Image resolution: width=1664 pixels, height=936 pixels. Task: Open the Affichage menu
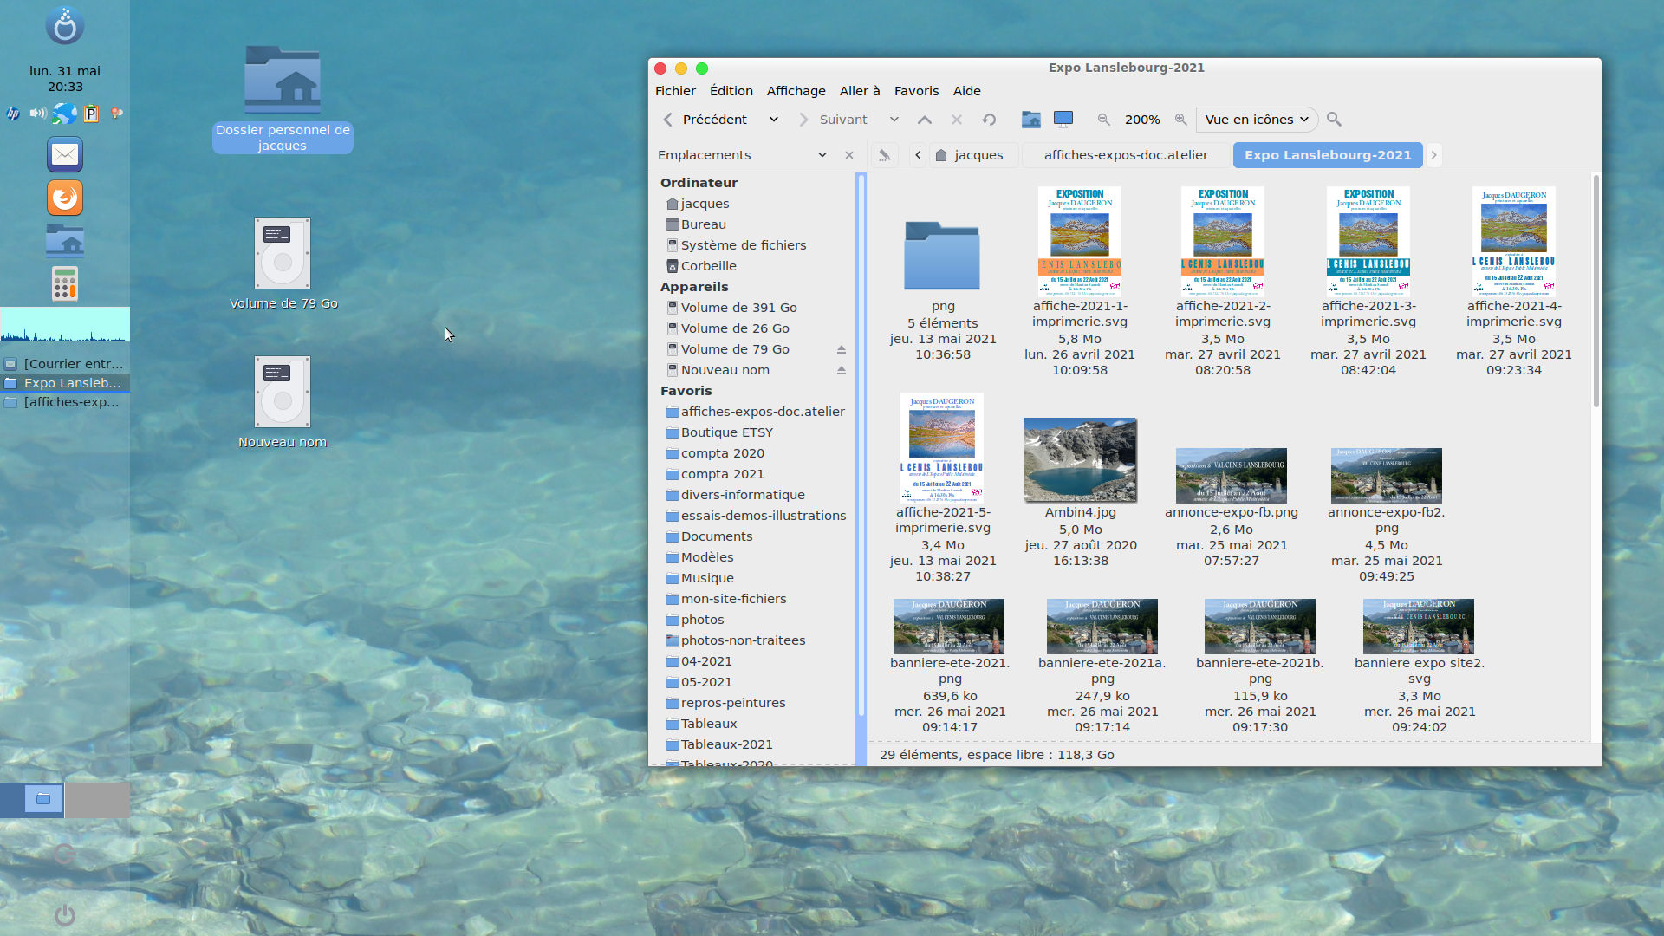pos(796,91)
